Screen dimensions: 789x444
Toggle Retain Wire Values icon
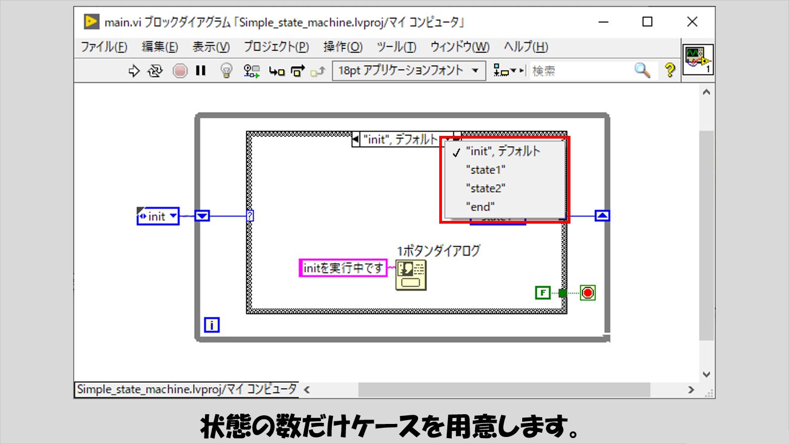[x=252, y=71]
